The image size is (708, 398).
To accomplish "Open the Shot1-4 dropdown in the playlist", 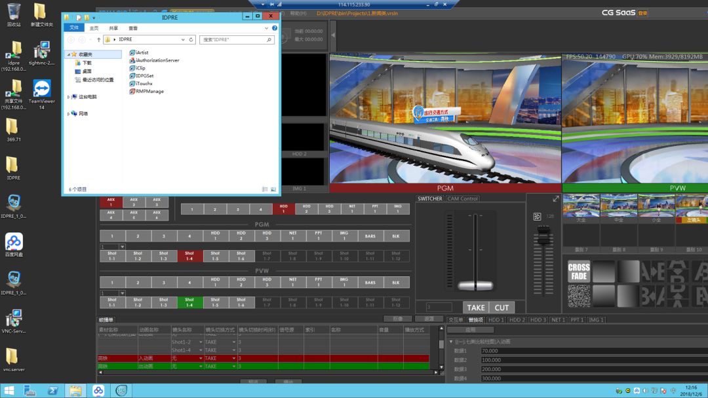I will click(x=201, y=350).
